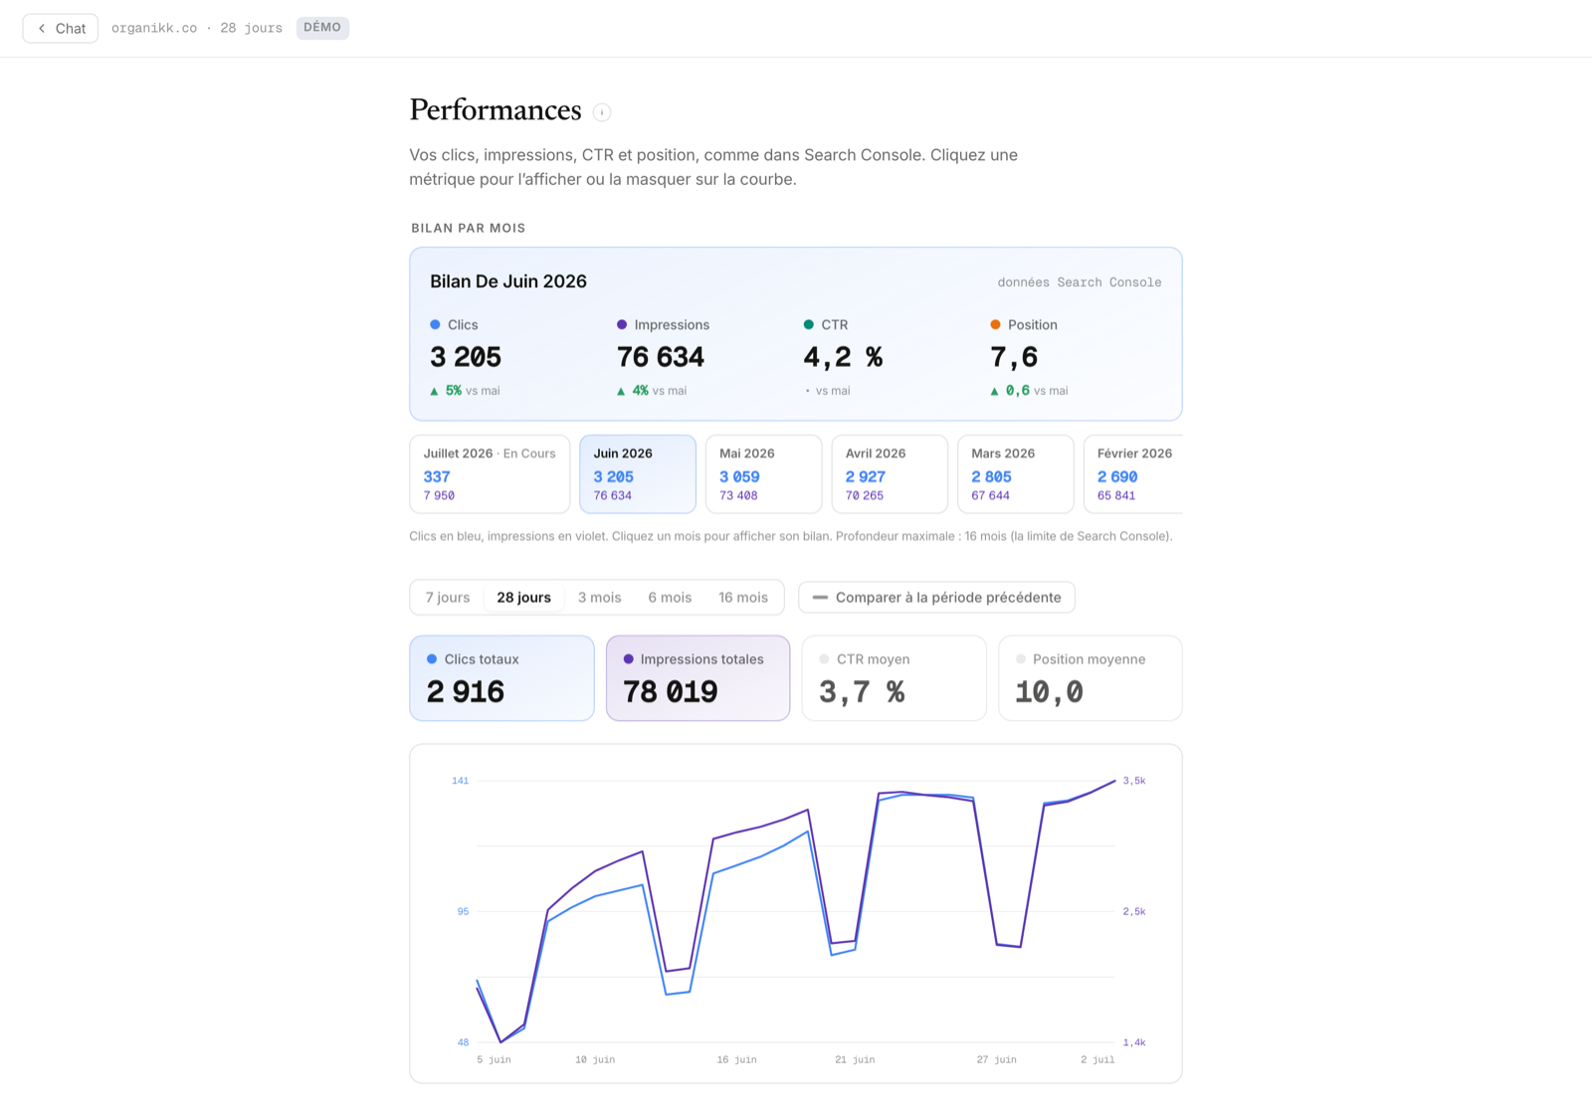Image resolution: width=1592 pixels, height=1105 pixels.
Task: Switch period to 3 mois
Action: [x=600, y=598]
